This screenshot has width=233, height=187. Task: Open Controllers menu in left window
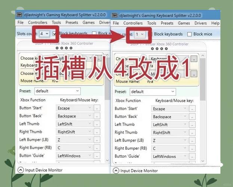38,22
